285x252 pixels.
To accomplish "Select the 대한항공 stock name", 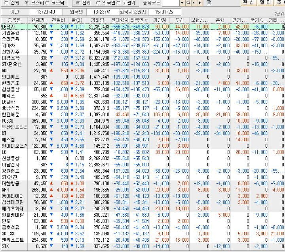I will (11, 183).
